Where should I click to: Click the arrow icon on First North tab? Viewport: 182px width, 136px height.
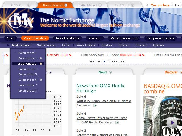coord(133,5)
